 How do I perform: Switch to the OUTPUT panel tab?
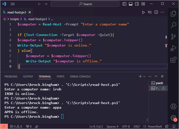[x=28, y=77]
